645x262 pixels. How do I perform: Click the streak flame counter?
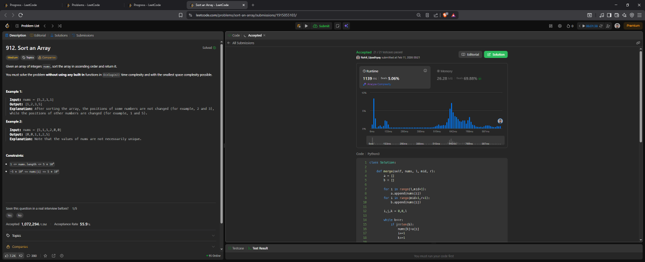click(x=570, y=26)
